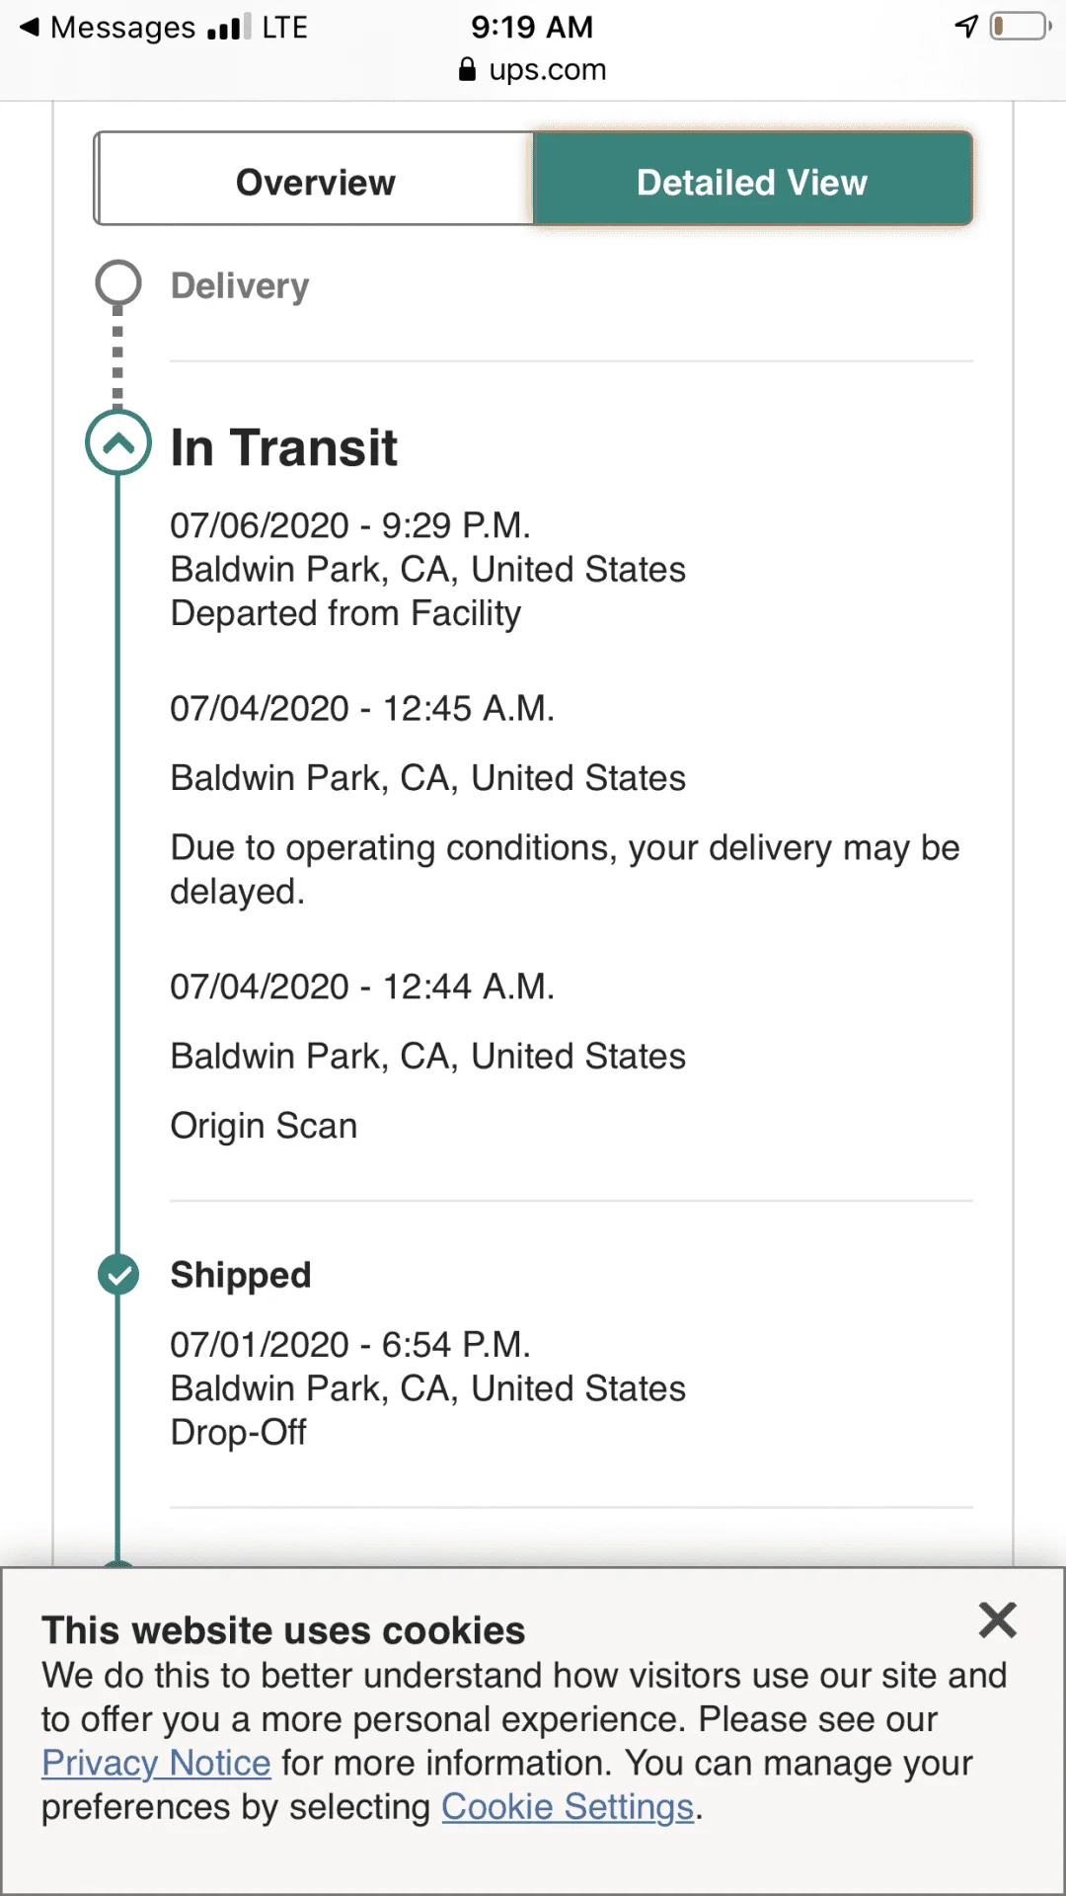Tap the back arrow to Messages
Screen dimensions: 1066x1896
pos(31,27)
